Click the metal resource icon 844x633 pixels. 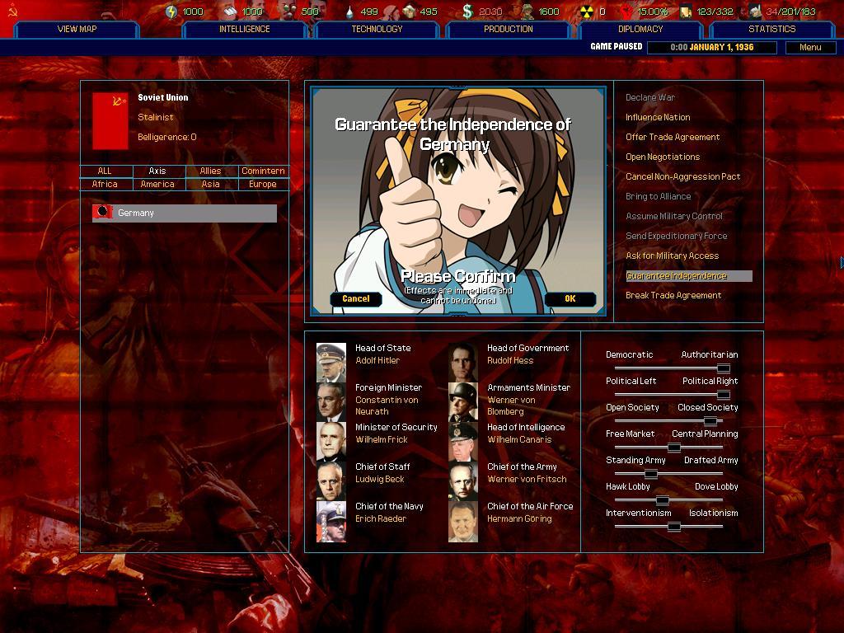pos(231,12)
